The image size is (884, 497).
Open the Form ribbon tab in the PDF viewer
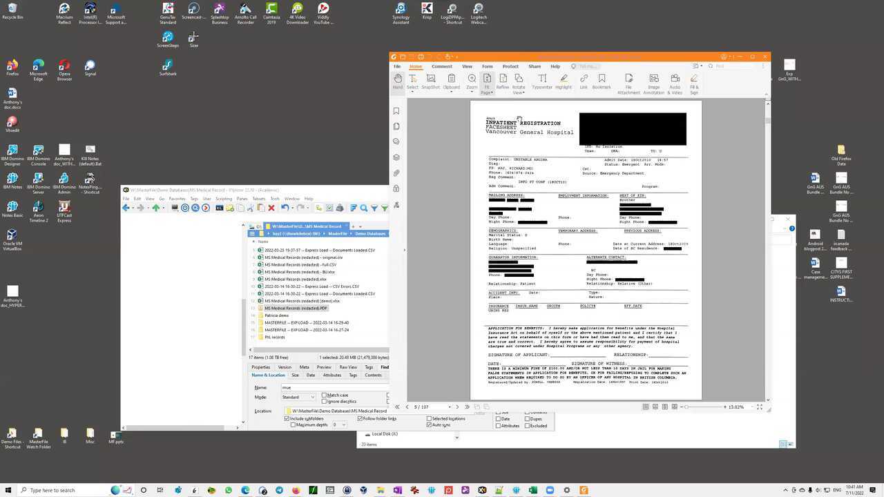[488, 66]
